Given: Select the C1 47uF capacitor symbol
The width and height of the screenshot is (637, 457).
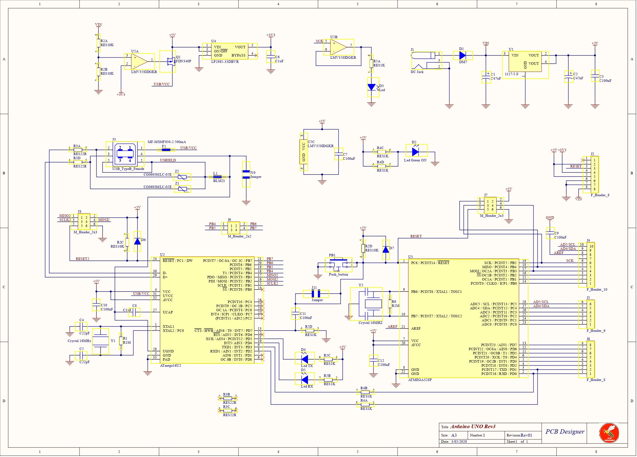Looking at the screenshot, I should 486,77.
